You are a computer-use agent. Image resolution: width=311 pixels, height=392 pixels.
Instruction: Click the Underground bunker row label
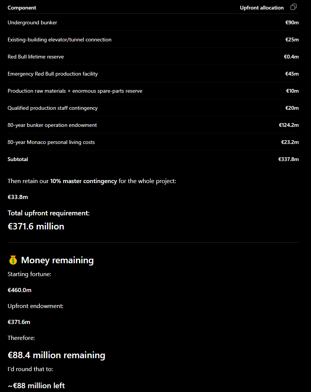(x=32, y=22)
